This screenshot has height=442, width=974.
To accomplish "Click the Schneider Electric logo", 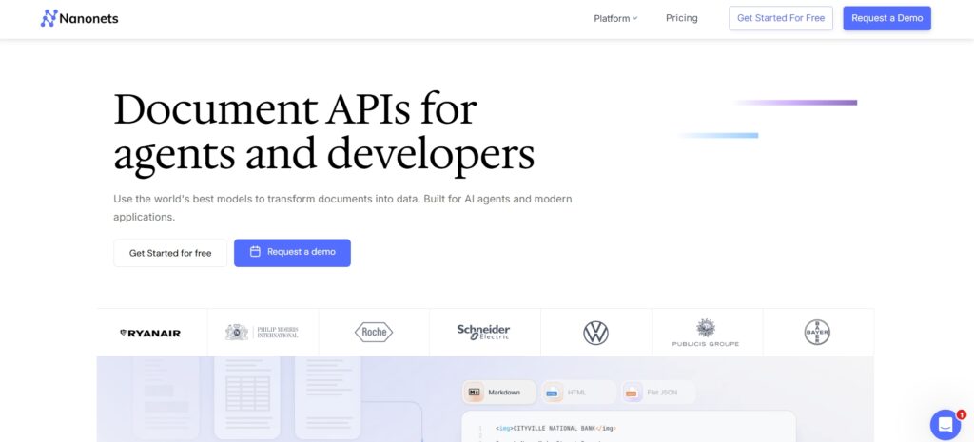I will tap(483, 332).
